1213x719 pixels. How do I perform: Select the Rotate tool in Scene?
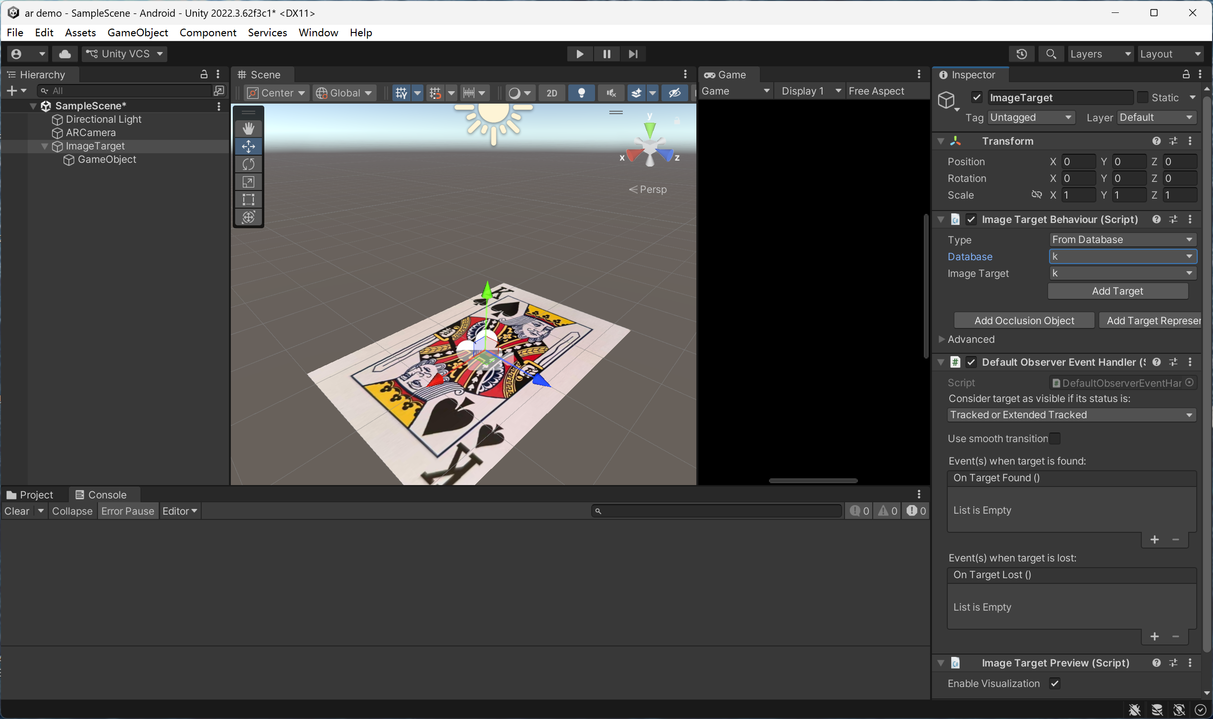(249, 164)
